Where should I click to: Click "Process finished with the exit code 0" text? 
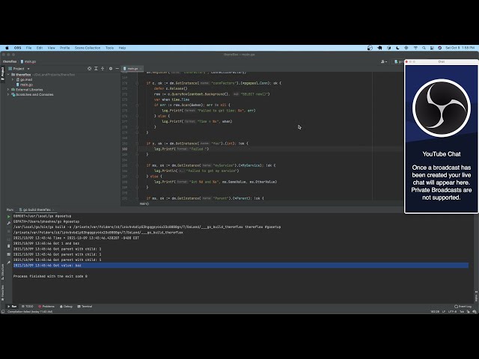[x=50, y=276]
